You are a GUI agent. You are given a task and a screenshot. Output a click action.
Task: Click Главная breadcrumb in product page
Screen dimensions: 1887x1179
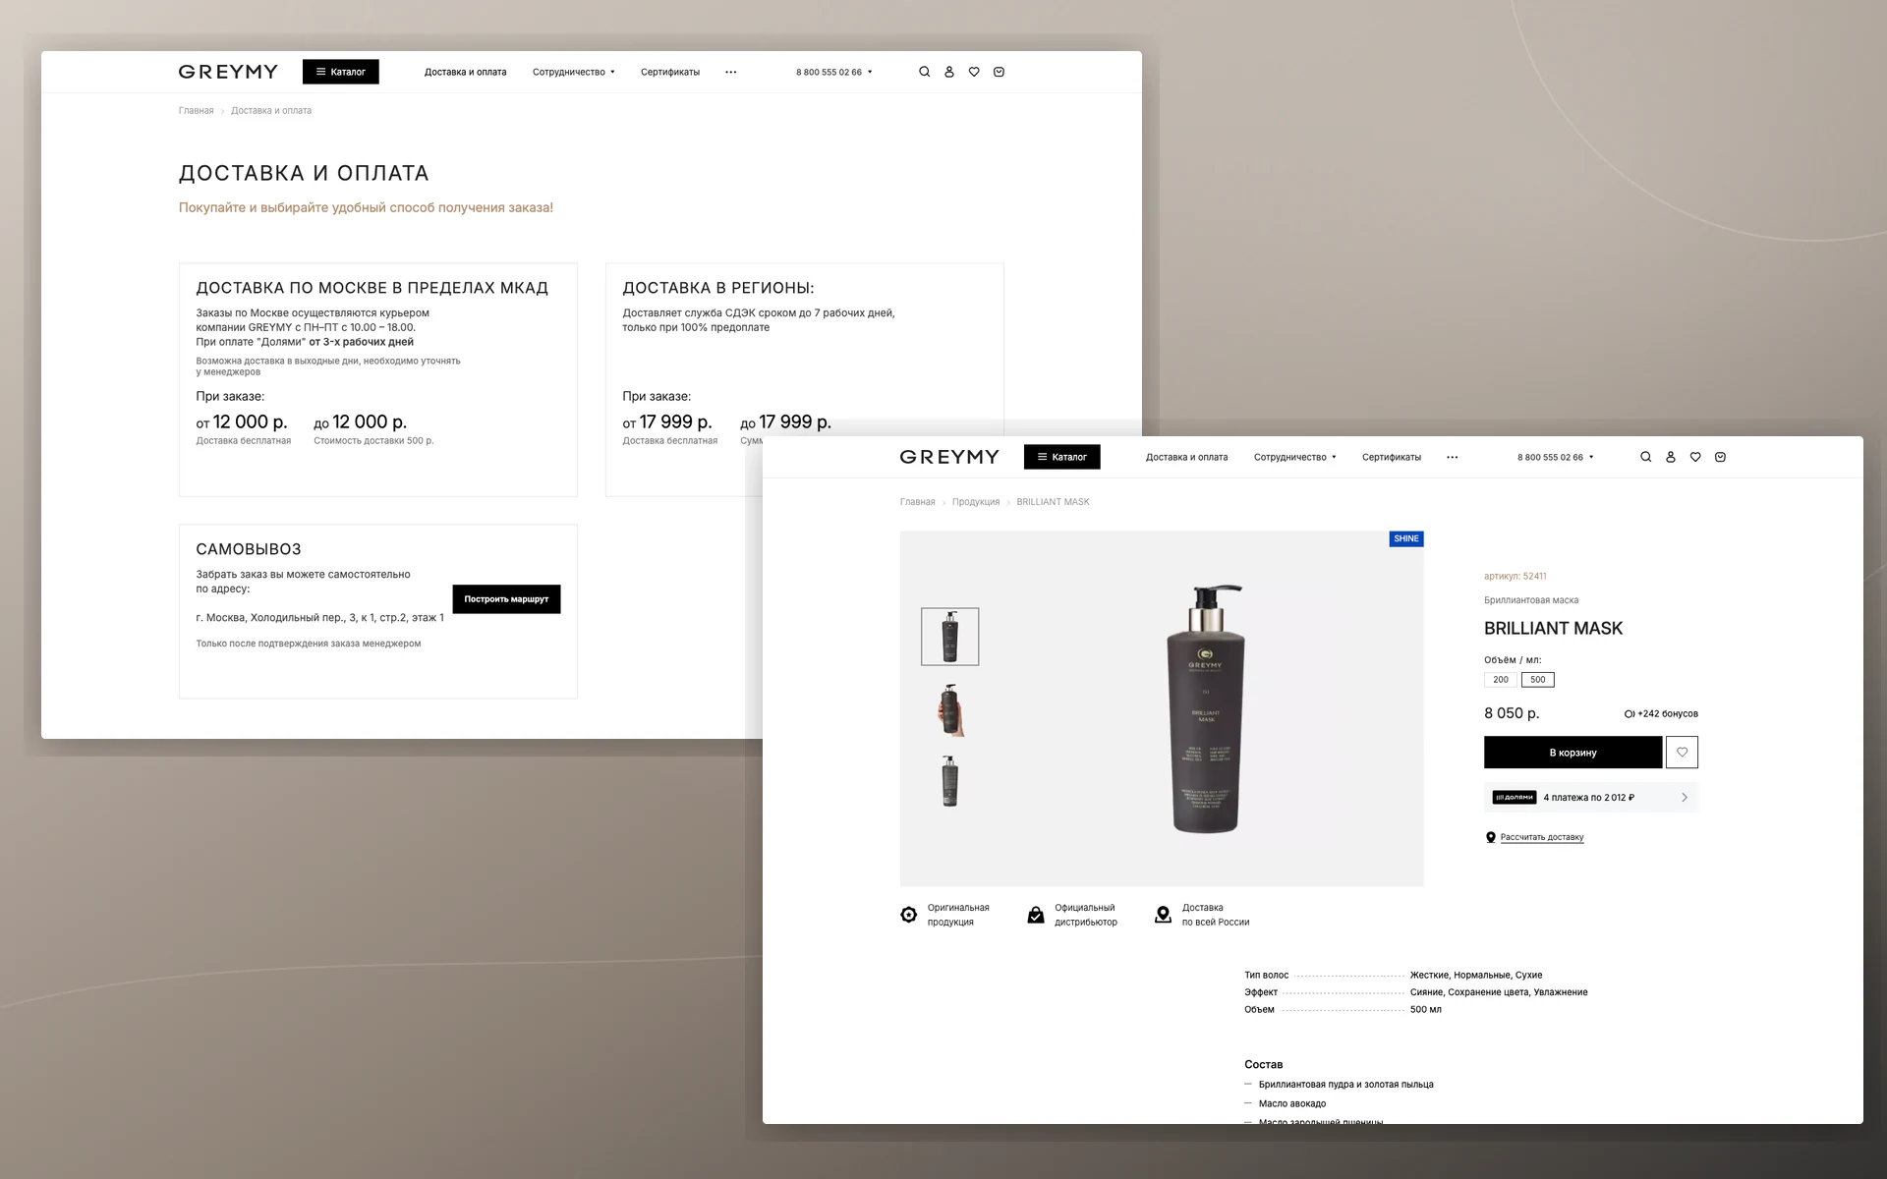tap(918, 502)
